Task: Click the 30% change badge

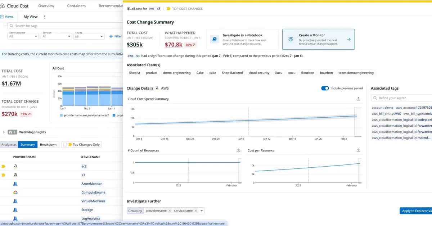Action: pos(191,45)
